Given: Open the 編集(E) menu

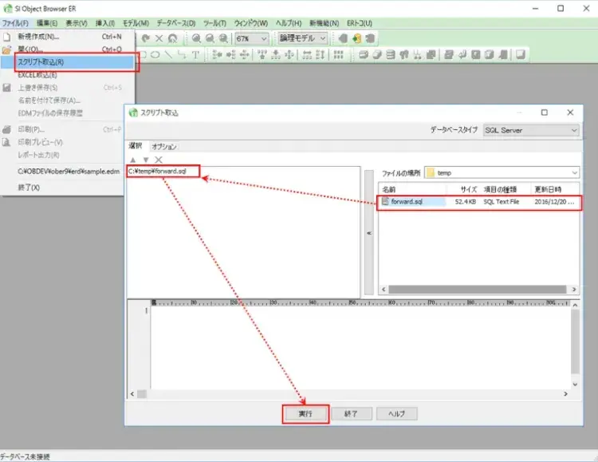Looking at the screenshot, I should point(47,23).
